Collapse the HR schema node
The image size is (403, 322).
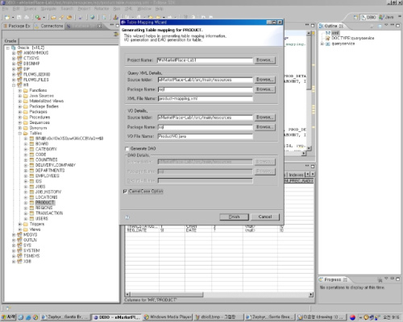tap(14, 85)
